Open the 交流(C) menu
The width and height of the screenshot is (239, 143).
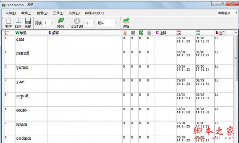coord(74,13)
